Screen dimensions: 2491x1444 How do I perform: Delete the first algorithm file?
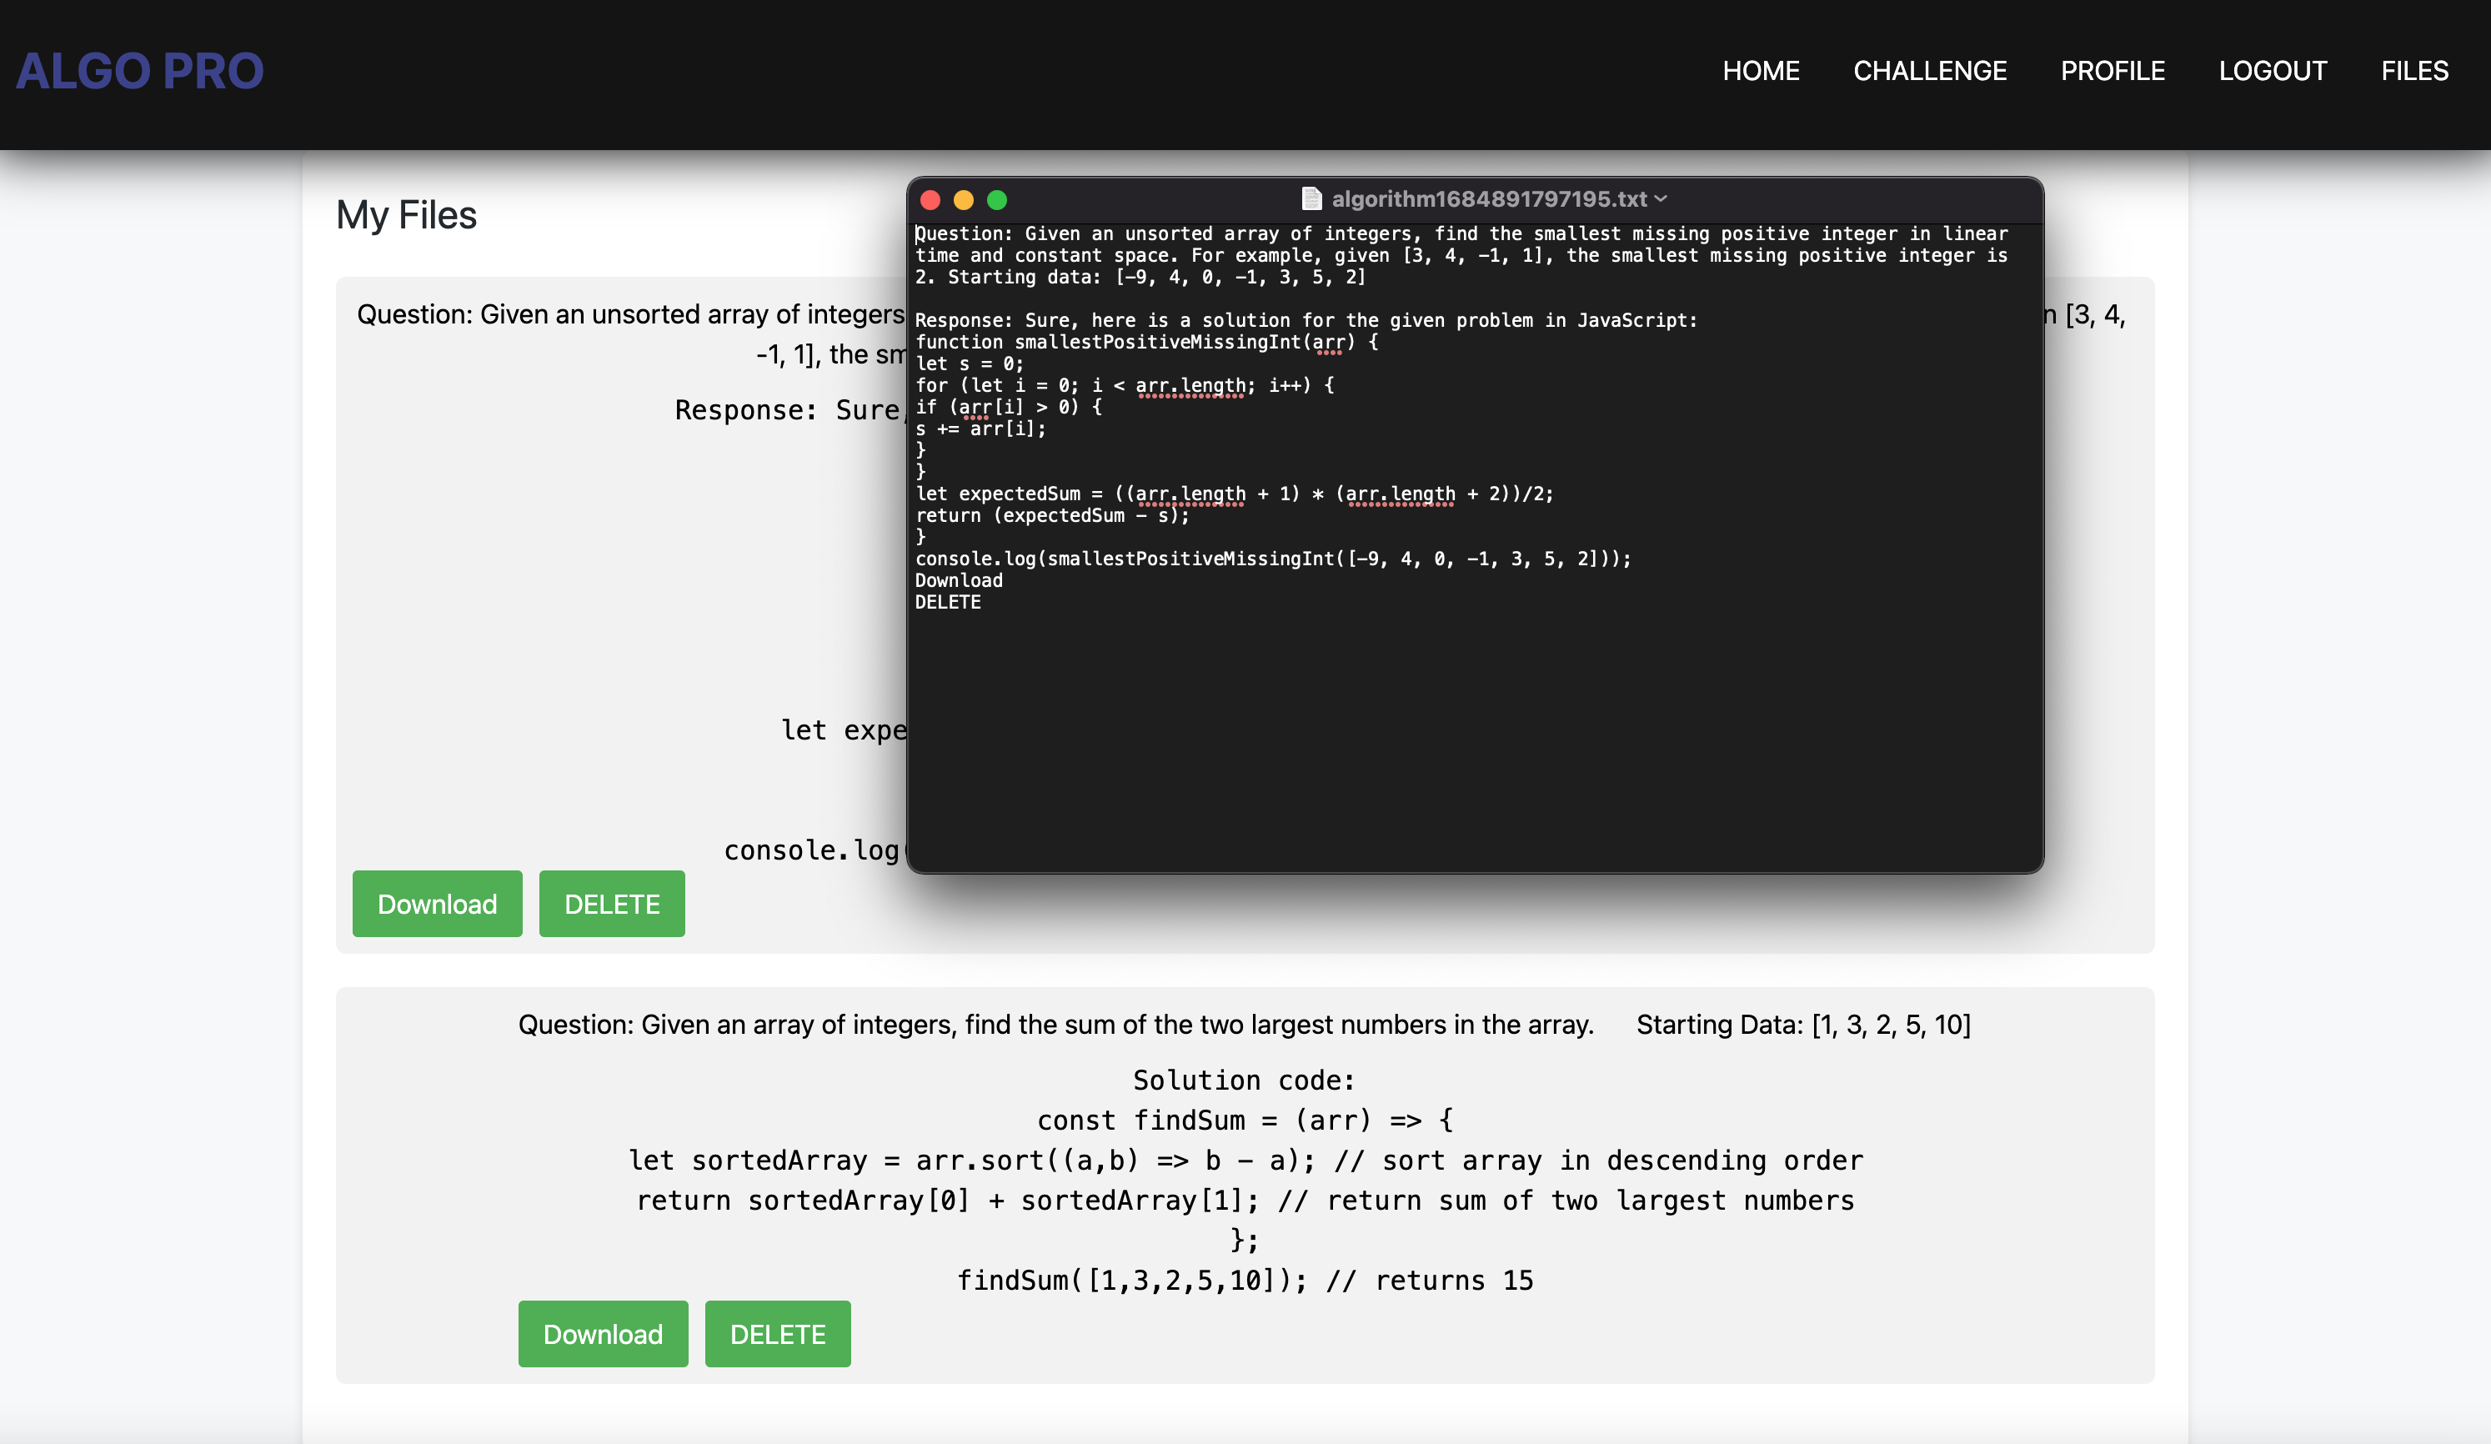(611, 904)
